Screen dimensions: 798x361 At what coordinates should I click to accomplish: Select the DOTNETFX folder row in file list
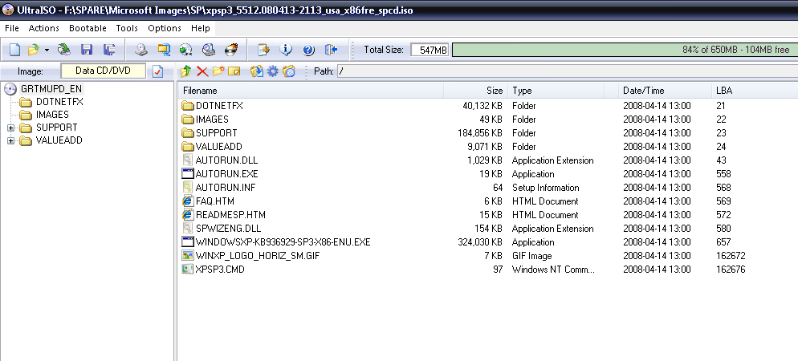click(x=219, y=106)
